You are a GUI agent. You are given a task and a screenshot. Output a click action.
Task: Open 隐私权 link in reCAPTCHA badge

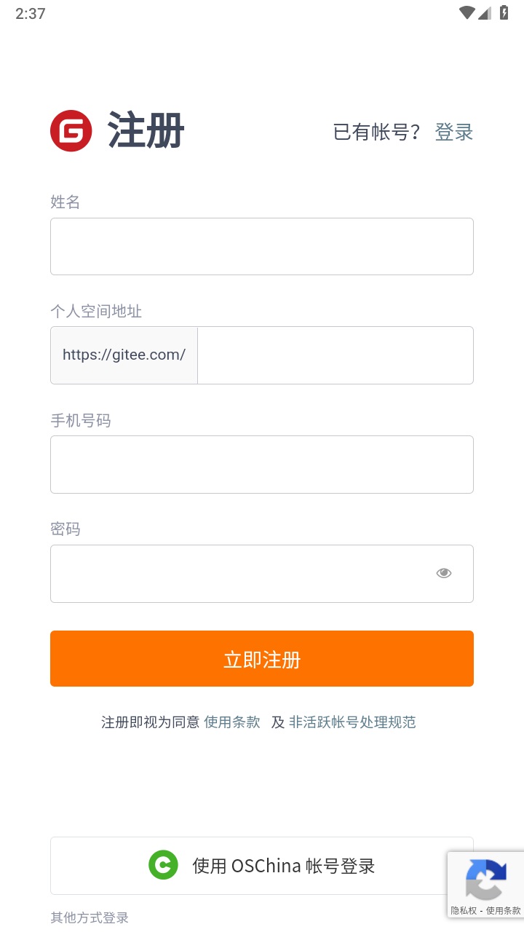[x=463, y=911]
